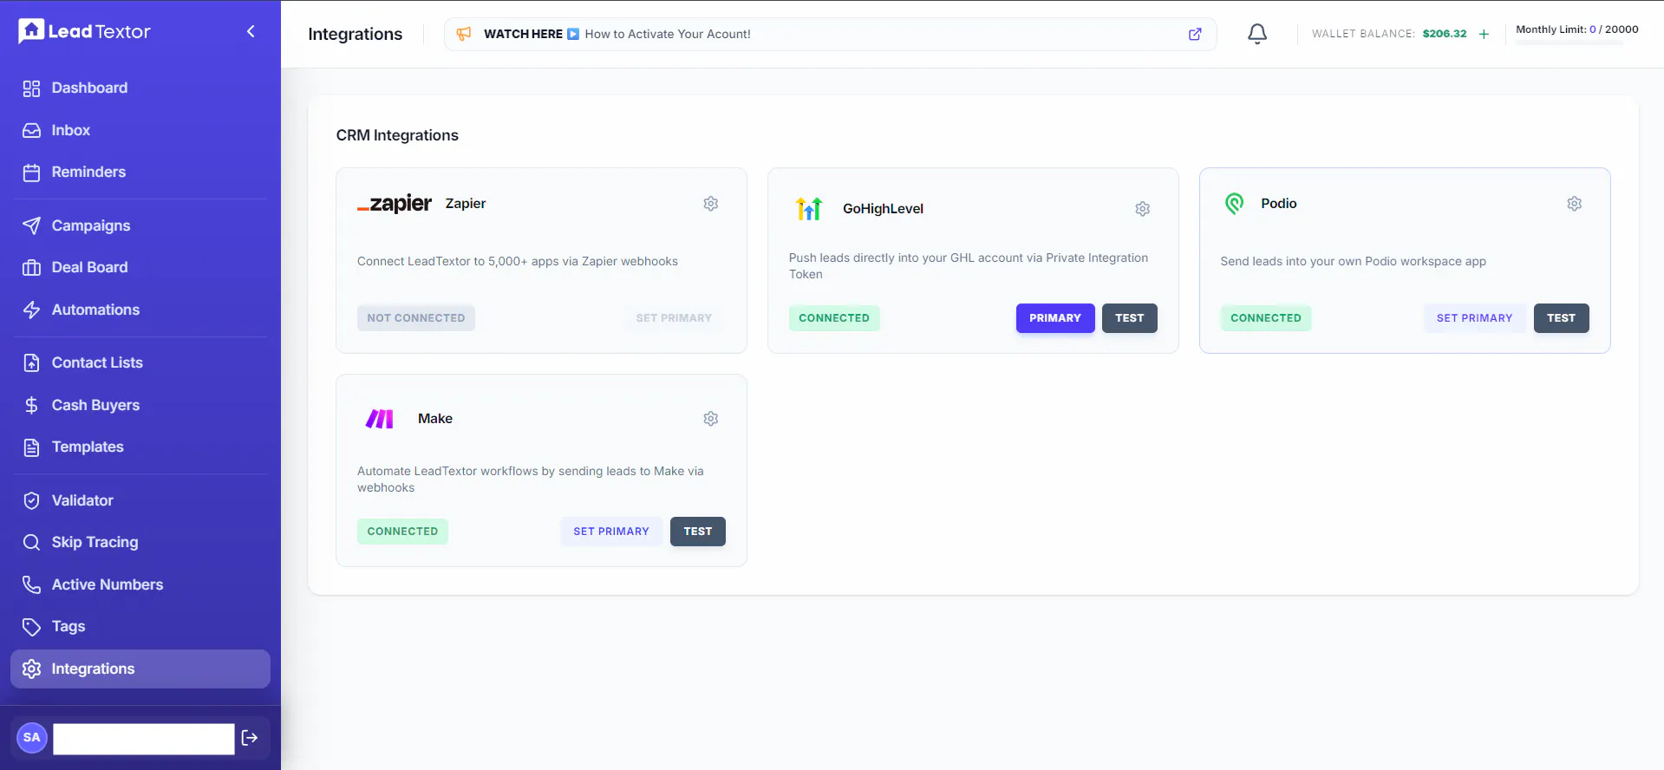View Cash Buyers
This screenshot has height=770, width=1664.
point(140,405)
